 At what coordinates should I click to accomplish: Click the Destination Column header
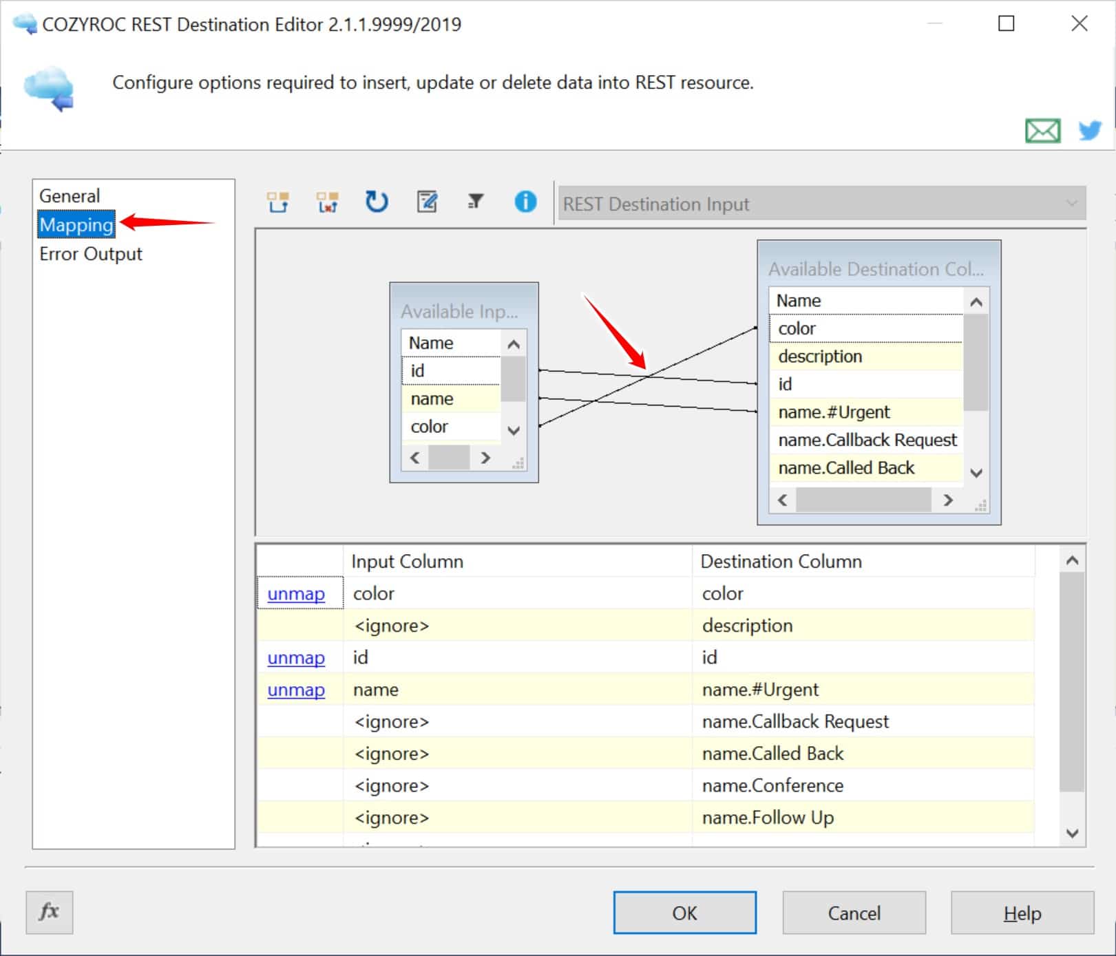[x=863, y=561]
